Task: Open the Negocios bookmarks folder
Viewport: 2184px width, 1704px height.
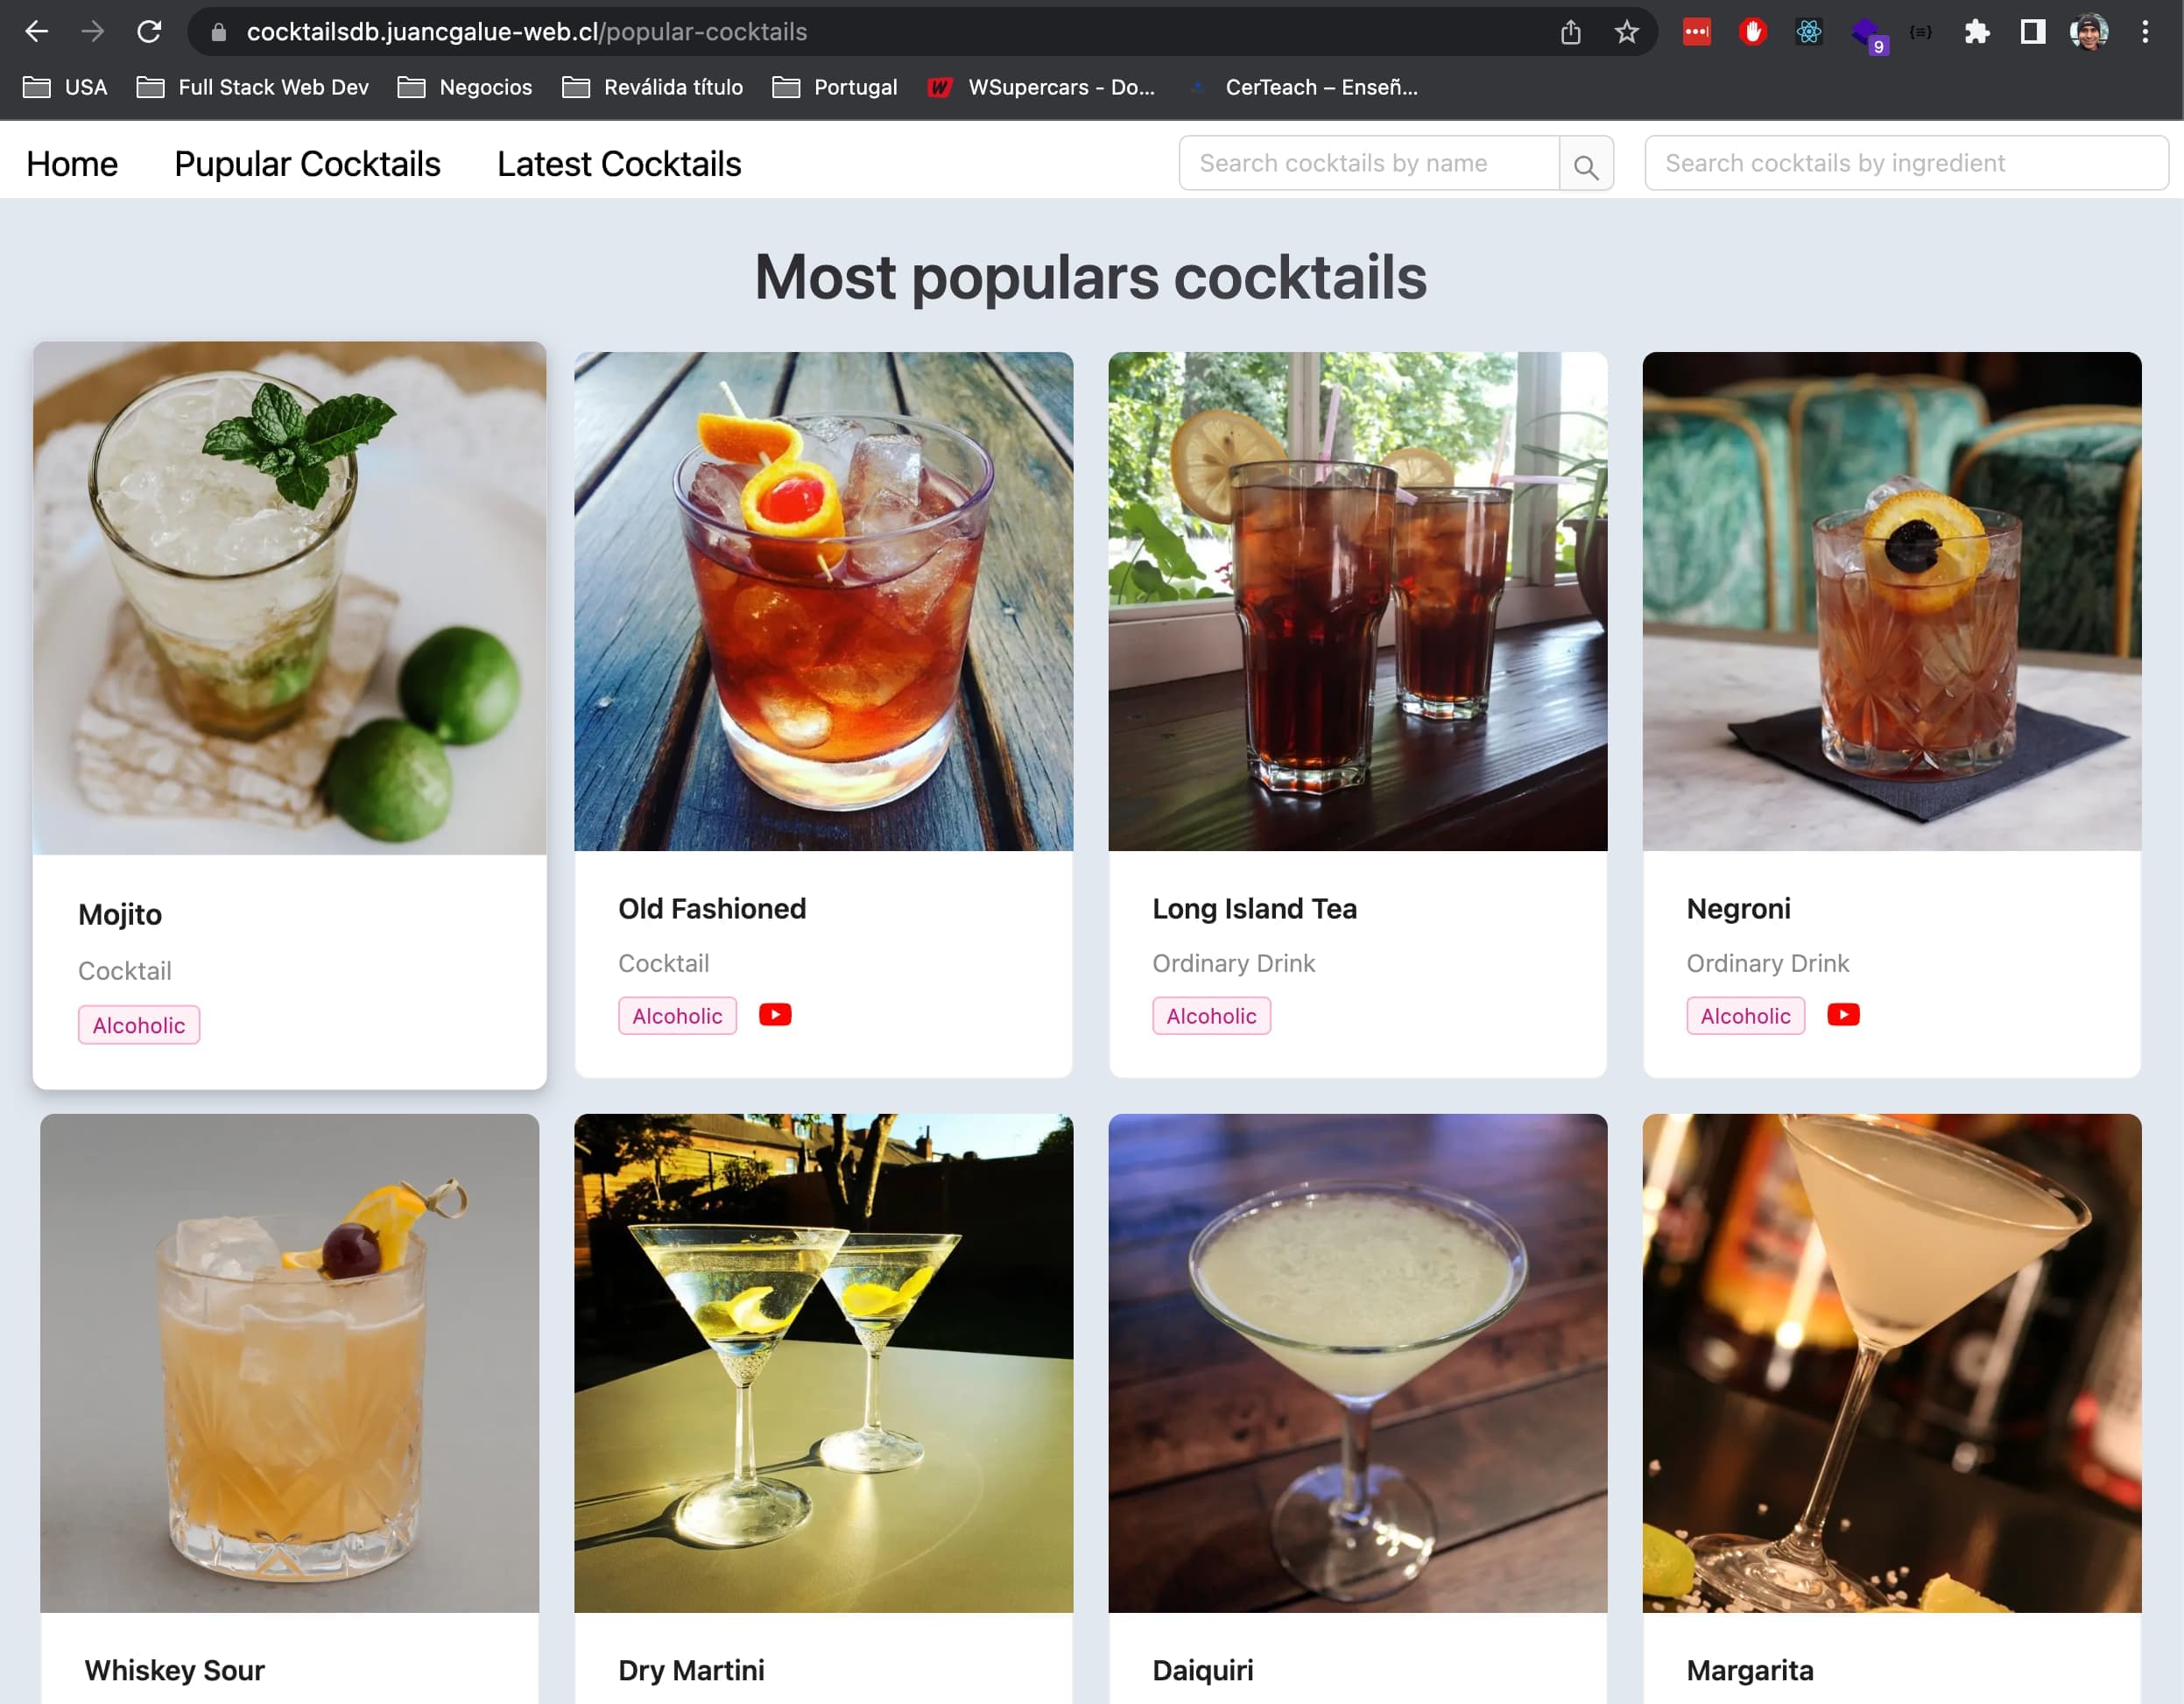Action: pos(465,87)
